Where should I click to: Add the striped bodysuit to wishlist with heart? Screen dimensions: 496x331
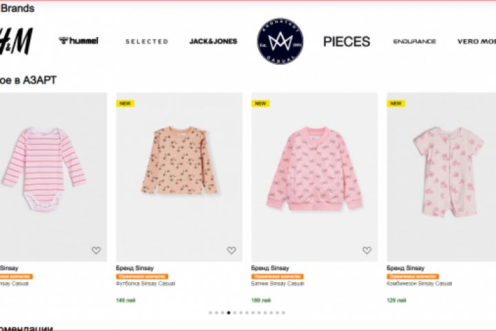tap(96, 250)
